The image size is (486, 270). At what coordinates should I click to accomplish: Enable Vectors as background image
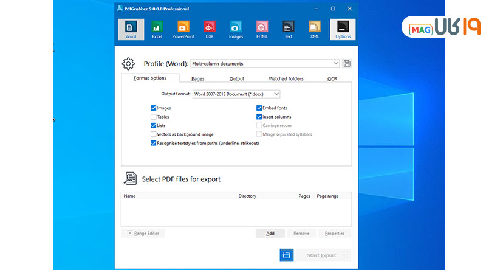click(153, 134)
